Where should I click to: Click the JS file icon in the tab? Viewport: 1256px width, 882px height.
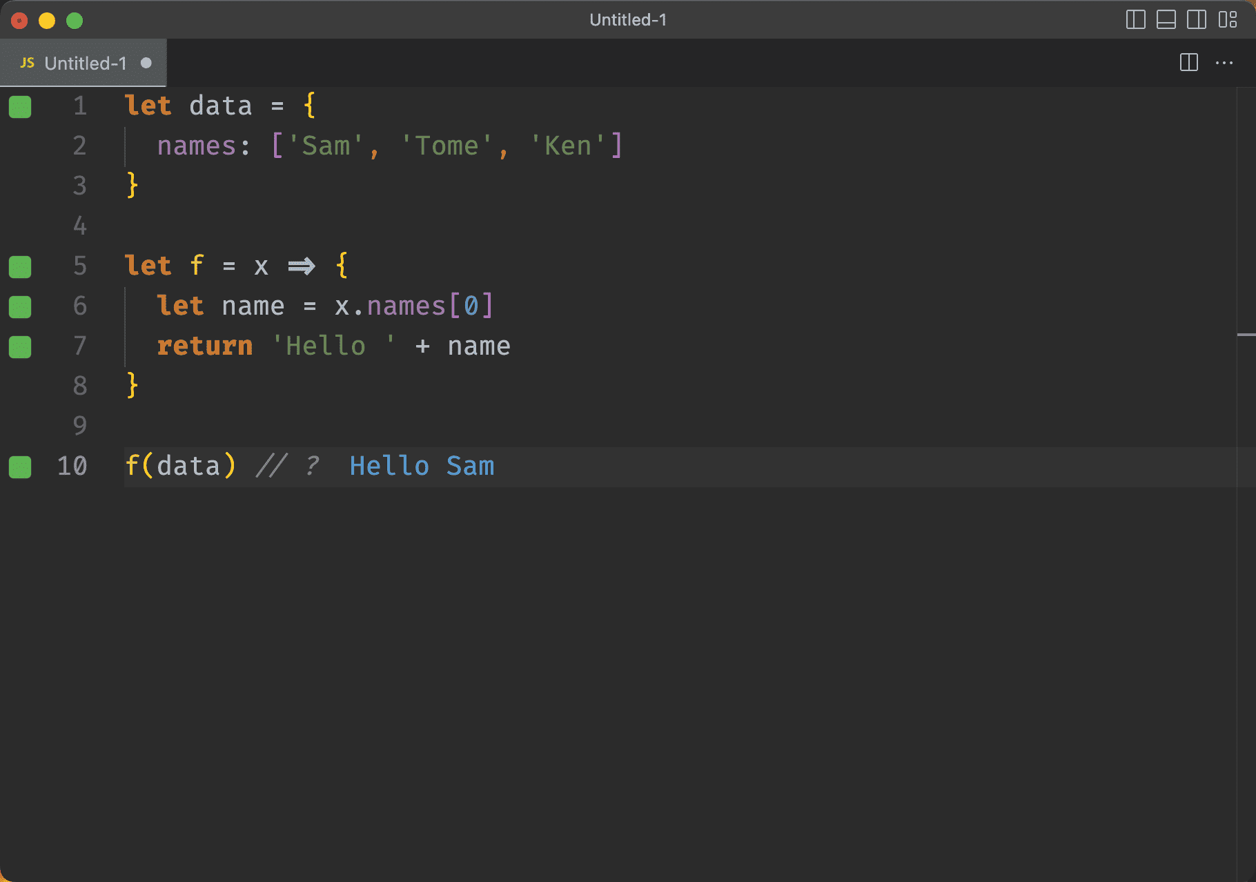click(28, 63)
